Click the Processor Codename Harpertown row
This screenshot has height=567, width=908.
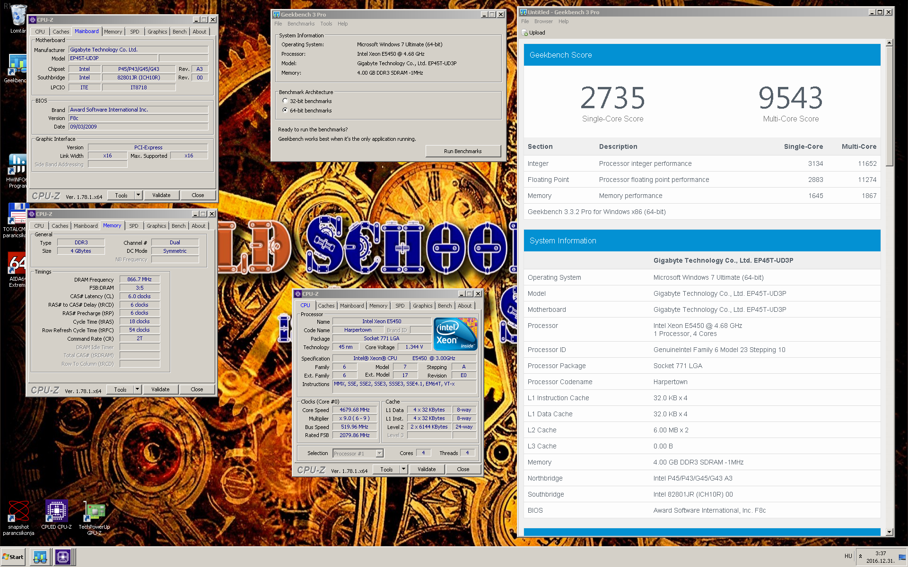tap(702, 382)
